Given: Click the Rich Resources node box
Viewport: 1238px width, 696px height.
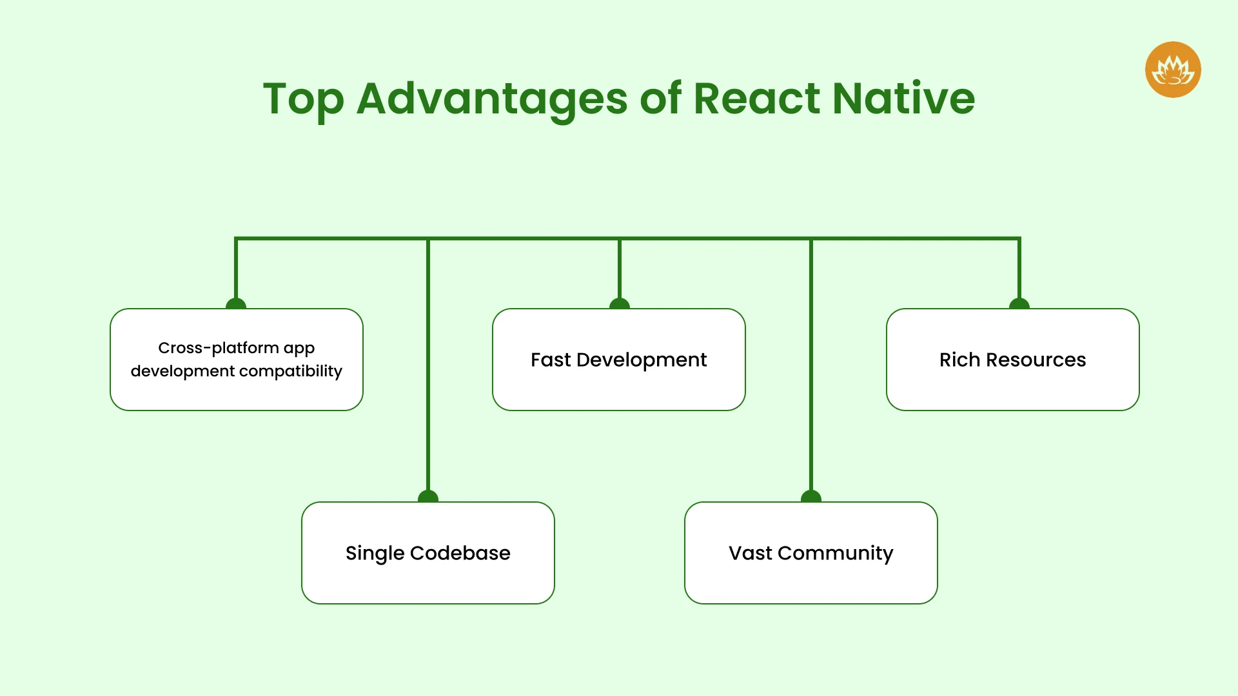Looking at the screenshot, I should coord(1013,358).
